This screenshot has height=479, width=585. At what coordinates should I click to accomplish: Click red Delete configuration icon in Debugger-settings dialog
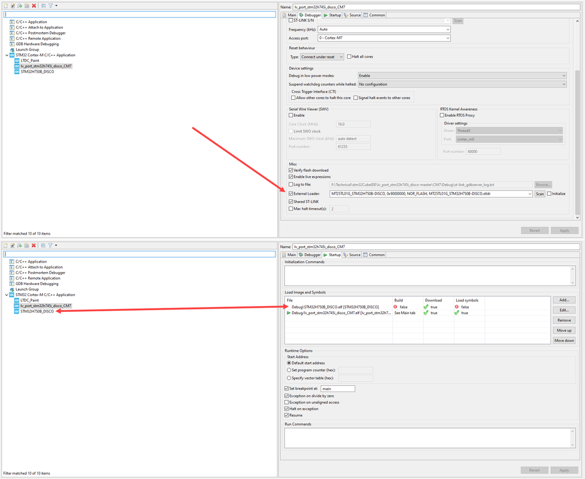[34, 6]
